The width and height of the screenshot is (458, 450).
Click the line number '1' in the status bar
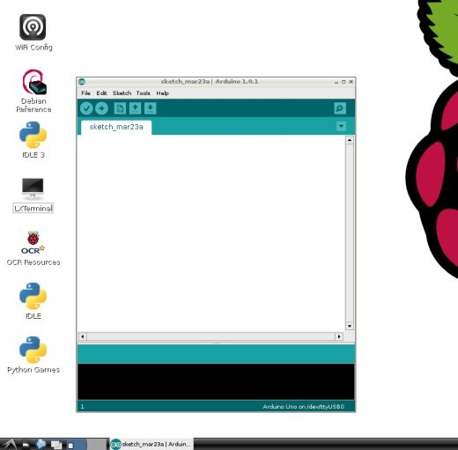82,407
